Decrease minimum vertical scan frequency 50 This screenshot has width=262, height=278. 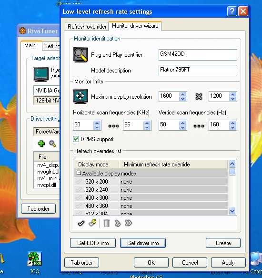pos(182,127)
